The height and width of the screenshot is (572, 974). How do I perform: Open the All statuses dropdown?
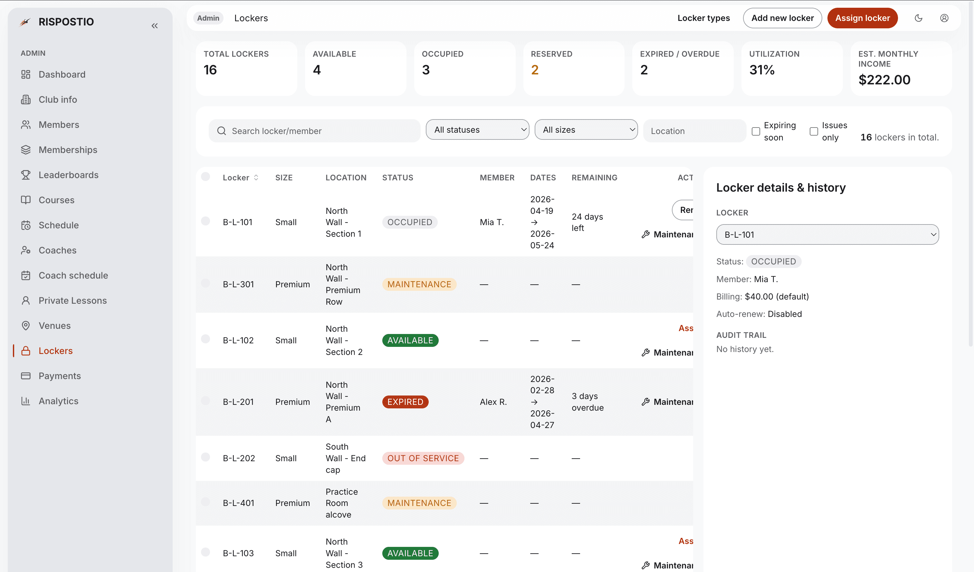pos(477,129)
